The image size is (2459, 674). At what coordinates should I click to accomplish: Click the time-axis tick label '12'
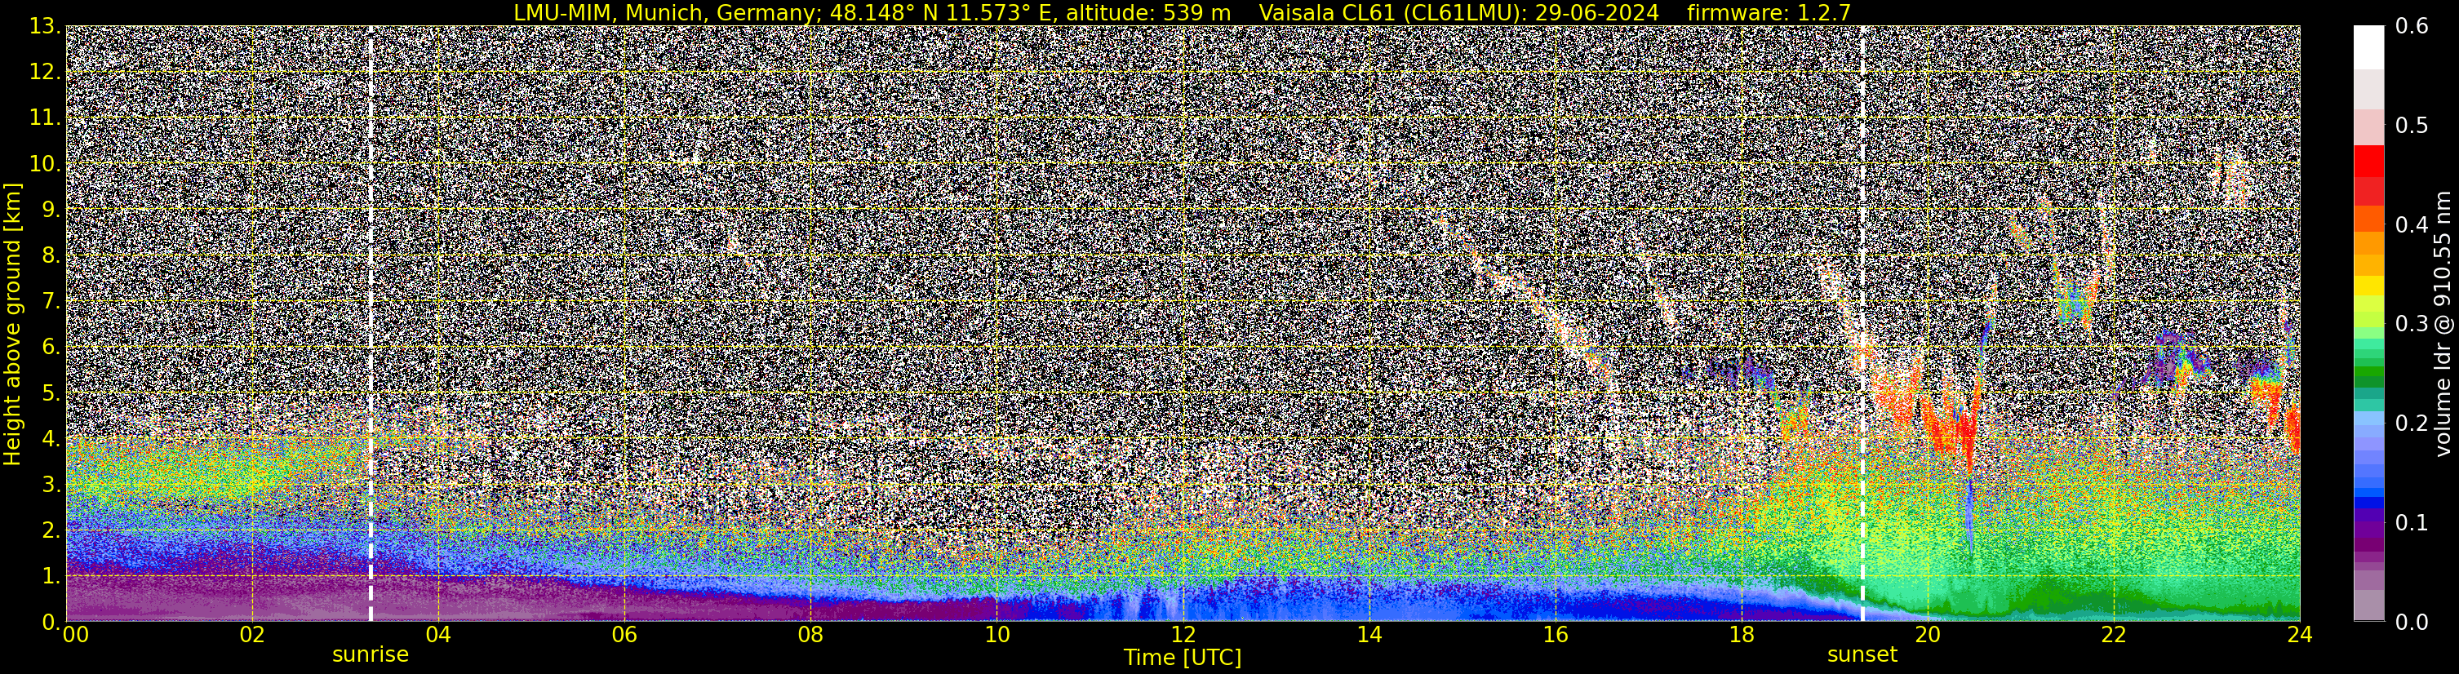coord(1183,635)
